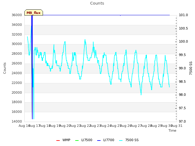Click the 100.0 right axis tick label
195x146 pixels.
click(x=183, y=41)
